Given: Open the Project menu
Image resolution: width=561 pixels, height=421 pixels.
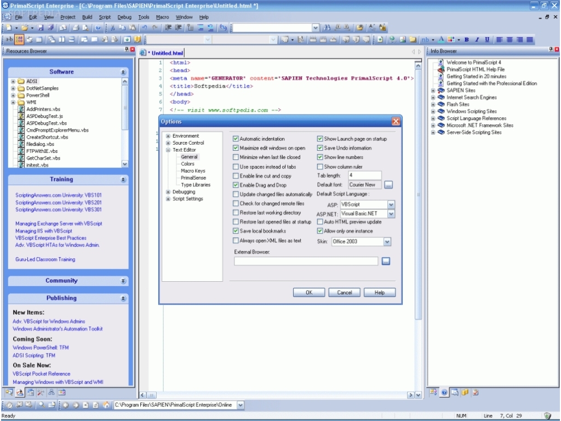Looking at the screenshot, I should [x=67, y=17].
